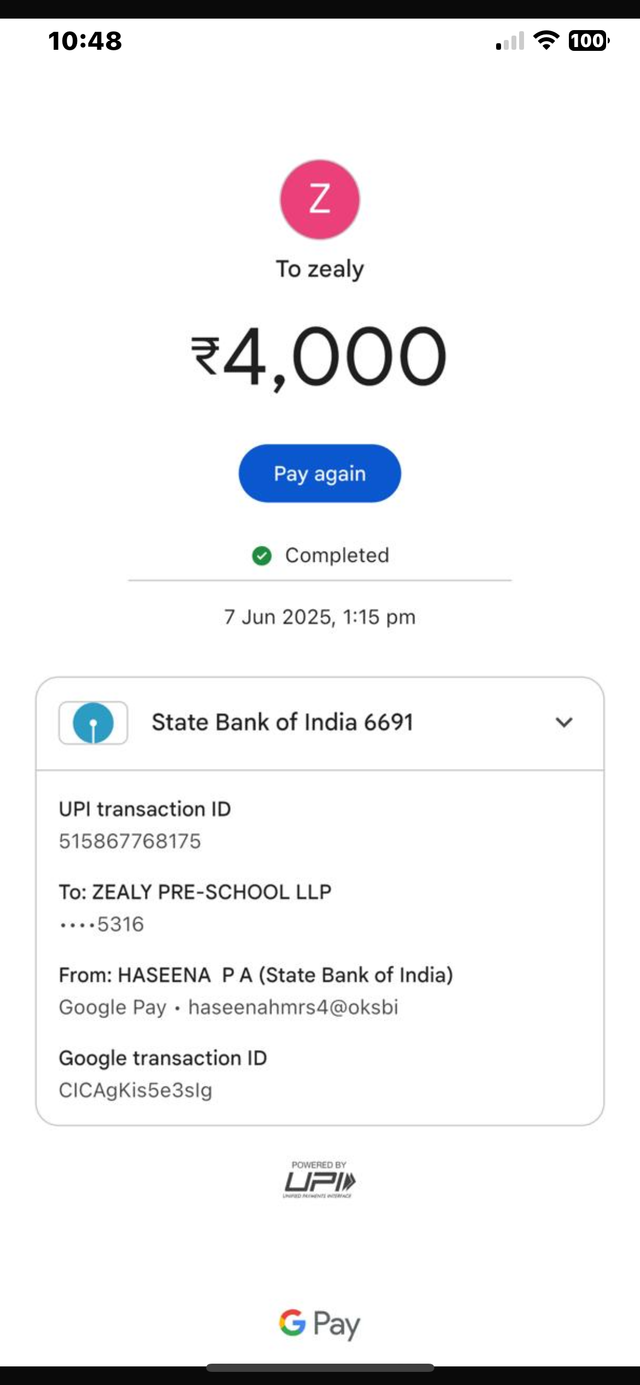Expand bank details with the chevron arrow

tap(564, 723)
